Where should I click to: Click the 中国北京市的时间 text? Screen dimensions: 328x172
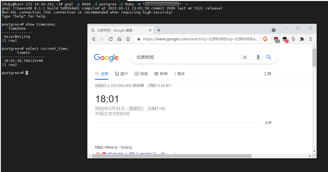[x=112, y=114]
